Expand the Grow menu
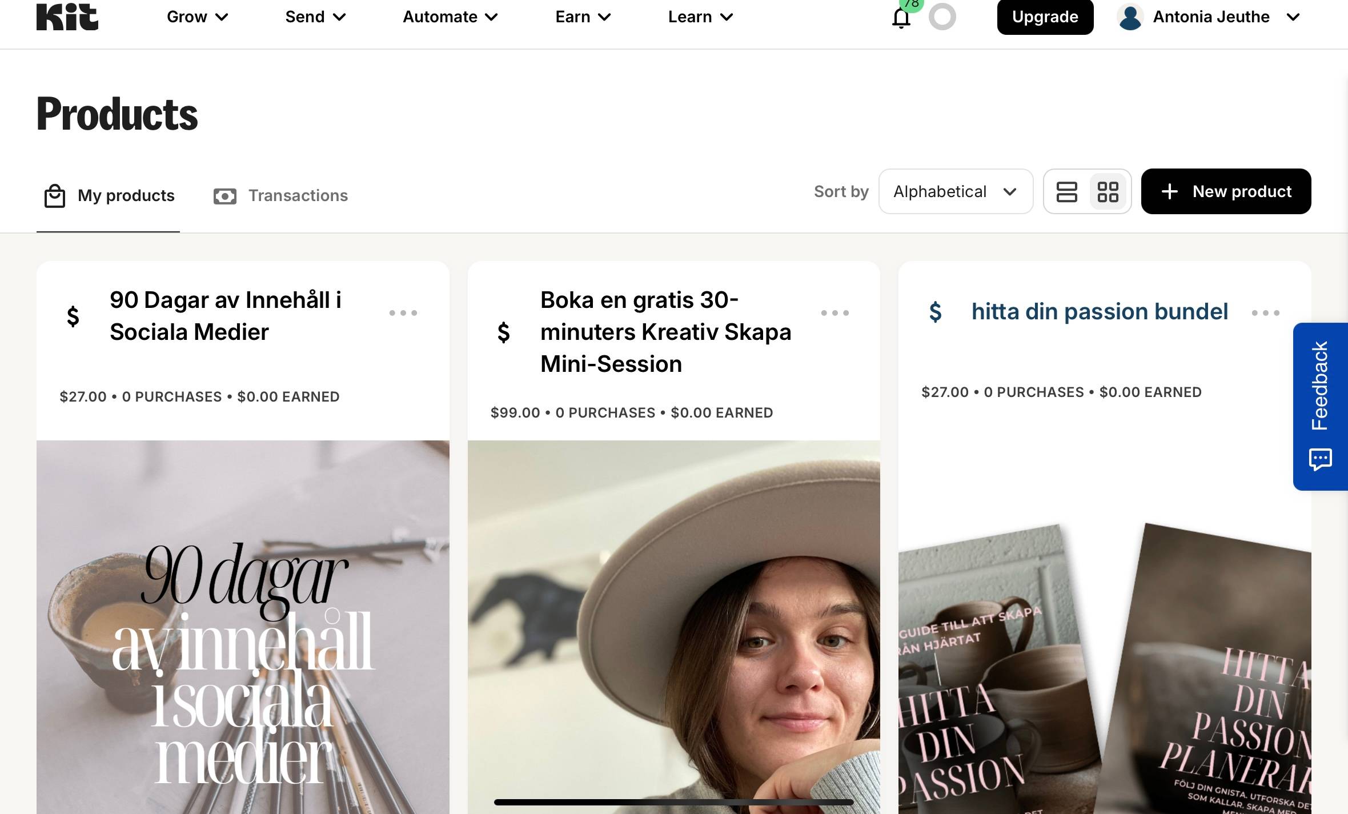1348x814 pixels. [x=197, y=17]
